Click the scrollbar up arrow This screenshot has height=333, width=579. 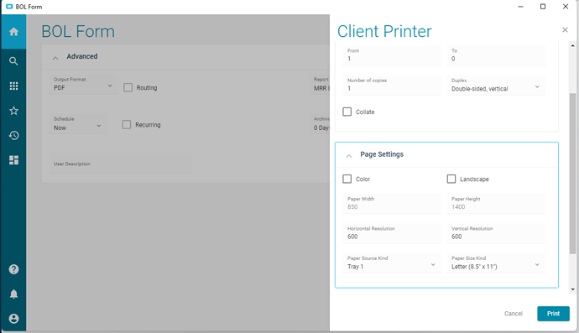point(572,46)
